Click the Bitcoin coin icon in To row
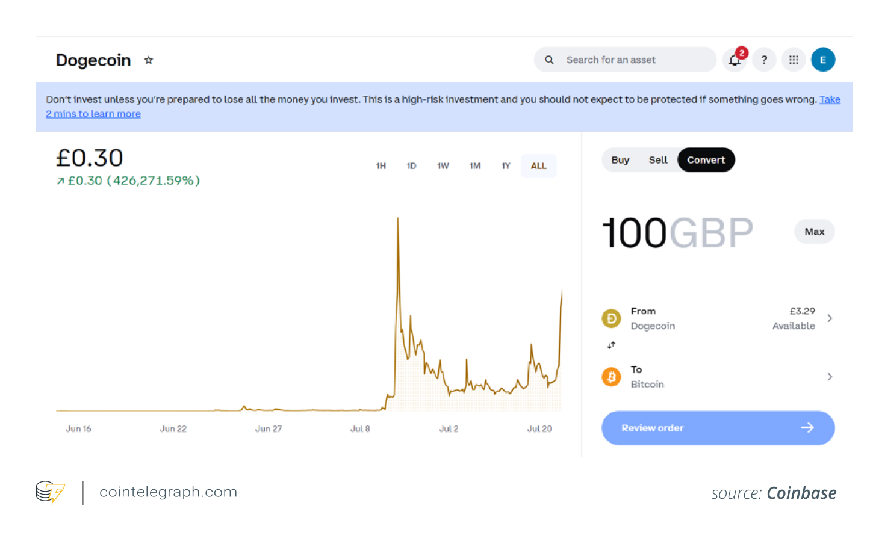 coord(612,377)
